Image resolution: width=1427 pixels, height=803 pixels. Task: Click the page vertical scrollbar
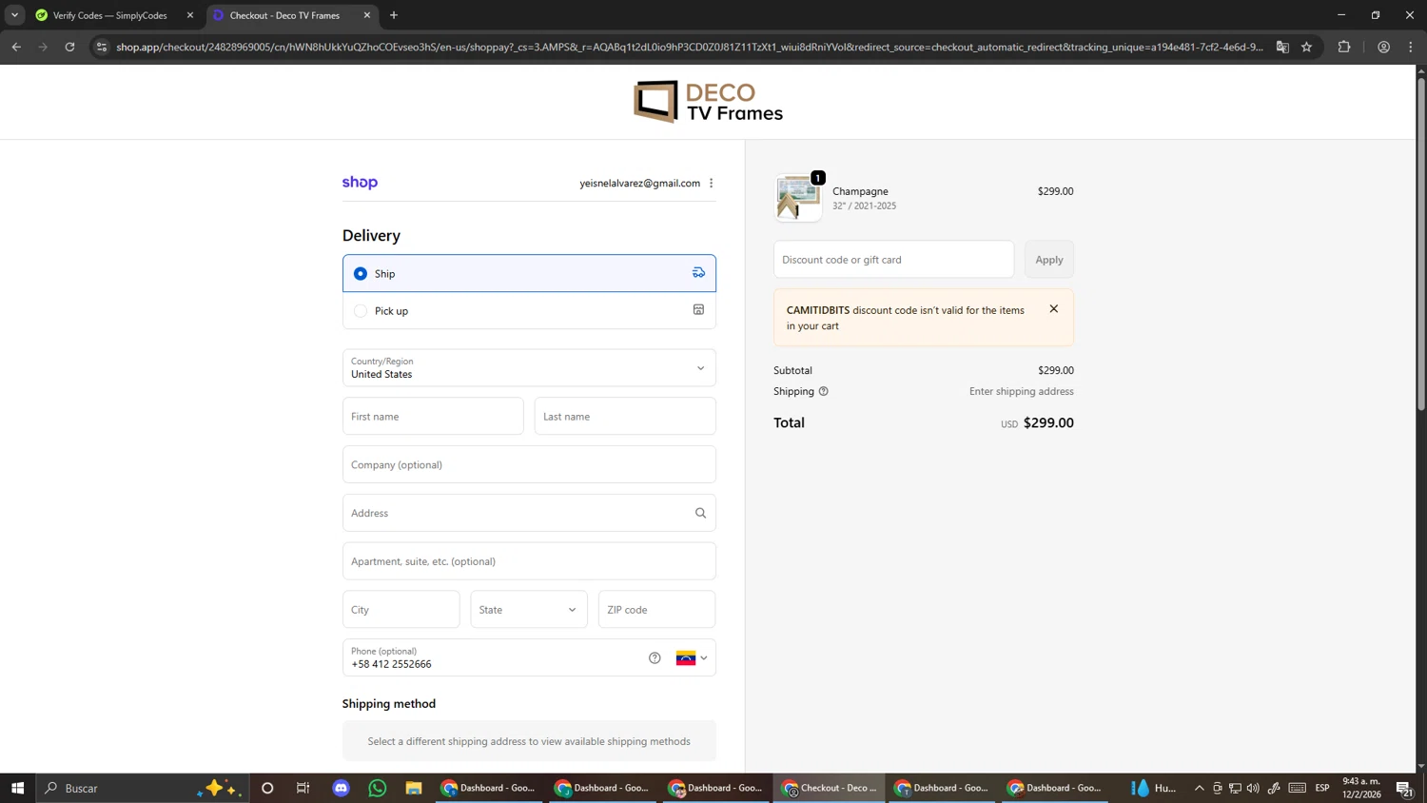coord(1421,243)
